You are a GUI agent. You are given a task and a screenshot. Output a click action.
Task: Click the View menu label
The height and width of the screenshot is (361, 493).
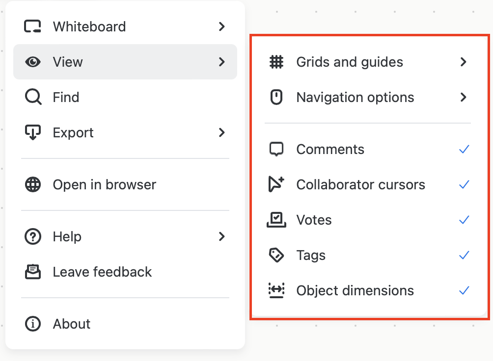(68, 62)
